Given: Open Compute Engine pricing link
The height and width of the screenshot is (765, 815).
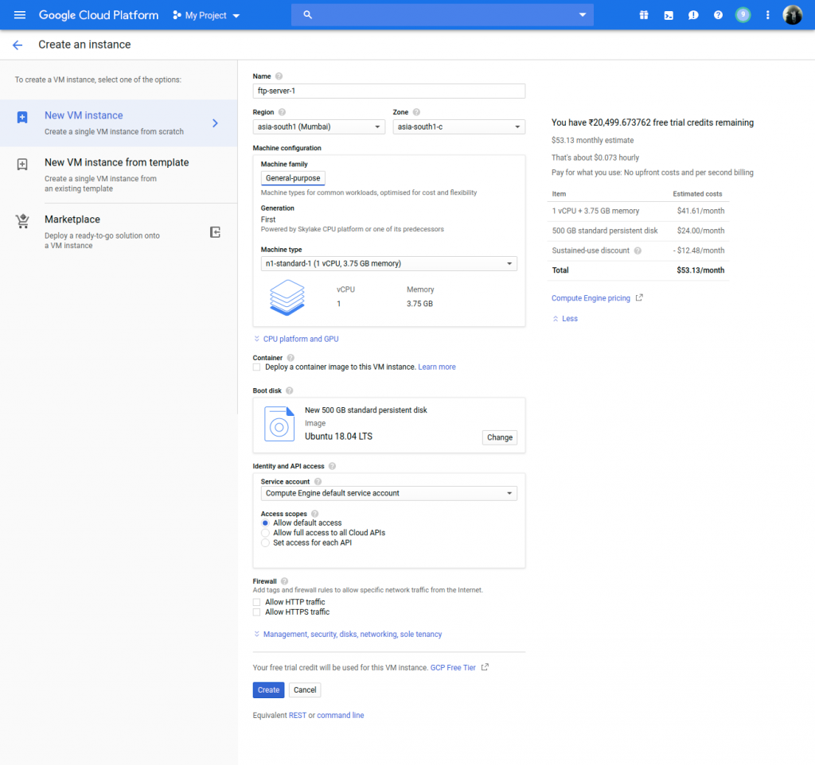Looking at the screenshot, I should [591, 298].
